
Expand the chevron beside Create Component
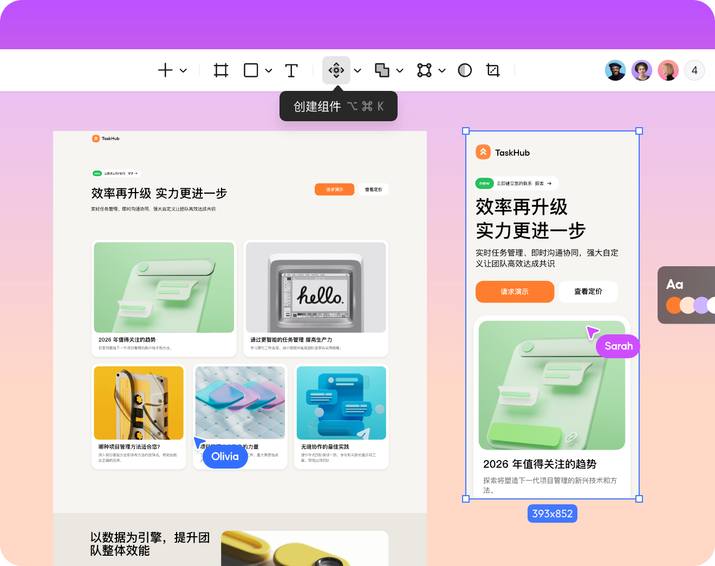tap(357, 70)
